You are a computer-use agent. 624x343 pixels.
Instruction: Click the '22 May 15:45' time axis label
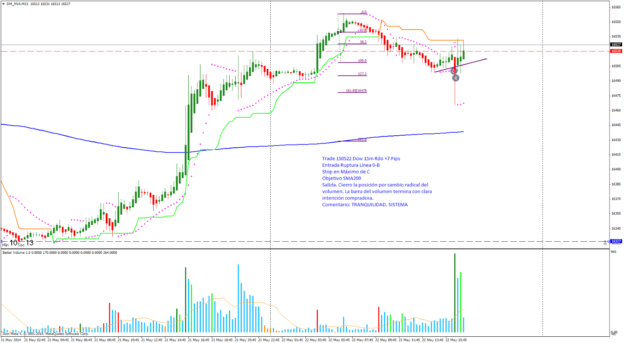(456, 340)
